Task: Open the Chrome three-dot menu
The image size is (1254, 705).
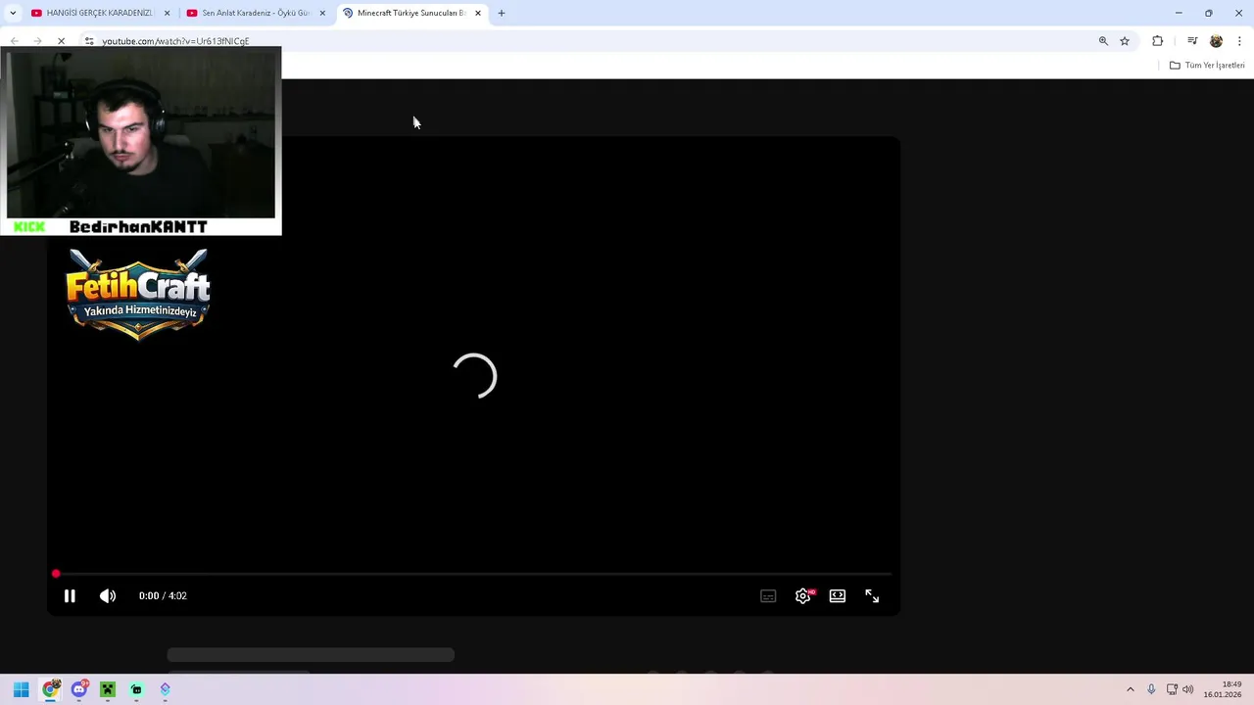Action: click(1239, 41)
